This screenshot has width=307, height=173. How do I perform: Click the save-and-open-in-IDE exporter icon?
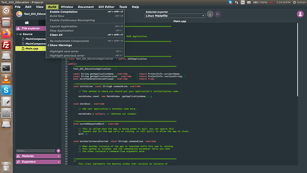(210, 14)
